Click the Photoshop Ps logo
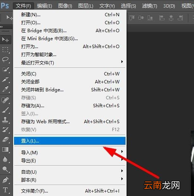Viewport: 194px width, 196px height. pos(5,6)
